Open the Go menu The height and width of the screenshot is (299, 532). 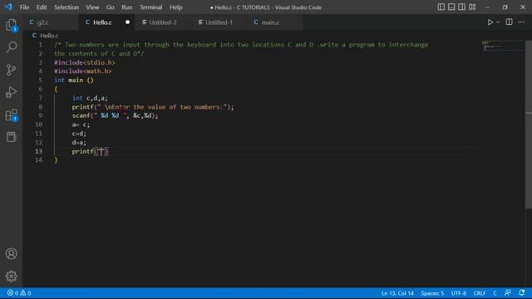111,7
